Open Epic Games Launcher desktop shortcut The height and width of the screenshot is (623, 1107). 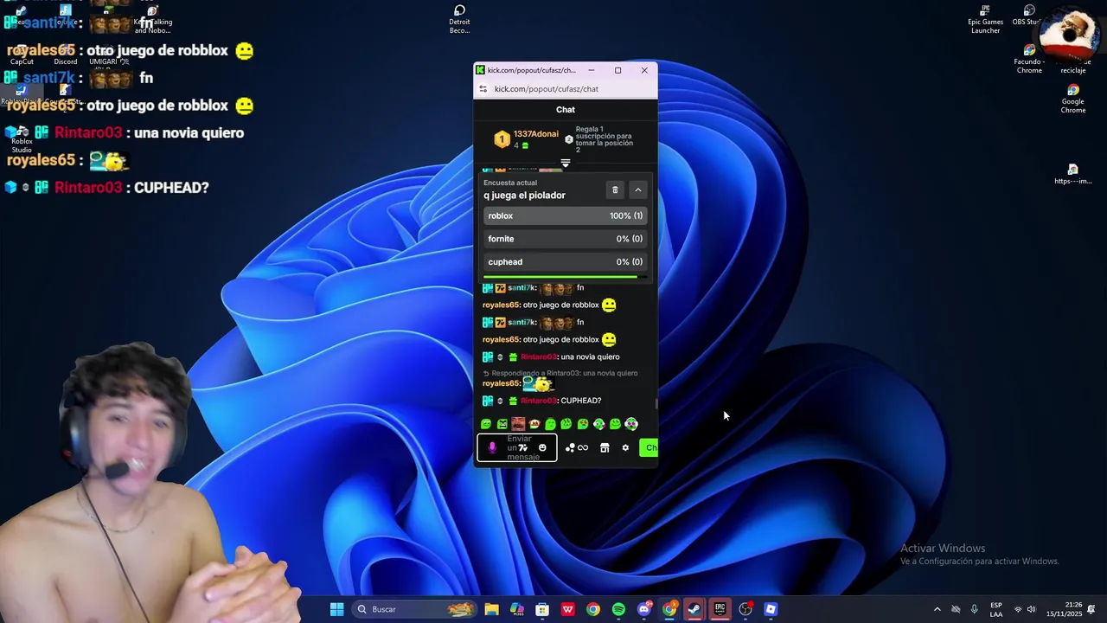[x=985, y=19]
